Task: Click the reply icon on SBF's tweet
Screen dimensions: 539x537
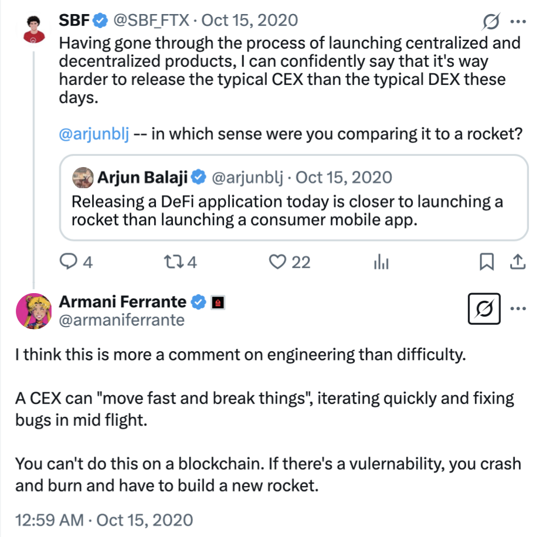Action: pyautogui.click(x=70, y=262)
